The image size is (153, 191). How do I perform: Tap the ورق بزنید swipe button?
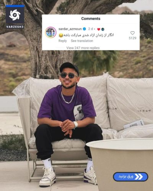click(130, 176)
